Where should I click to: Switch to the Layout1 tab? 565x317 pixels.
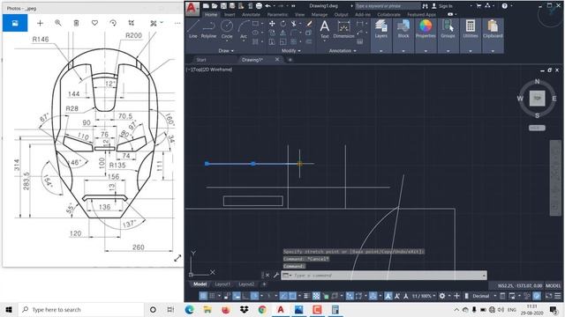pyautogui.click(x=222, y=284)
